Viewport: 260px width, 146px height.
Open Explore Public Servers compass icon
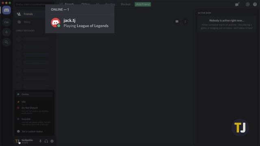tap(6, 42)
